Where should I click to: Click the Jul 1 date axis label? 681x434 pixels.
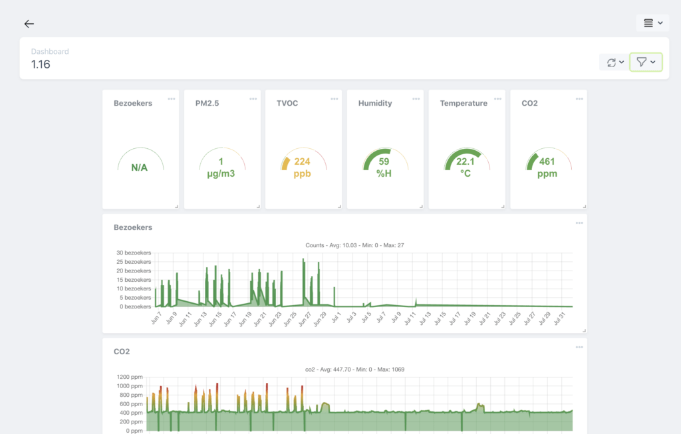pyautogui.click(x=336, y=317)
